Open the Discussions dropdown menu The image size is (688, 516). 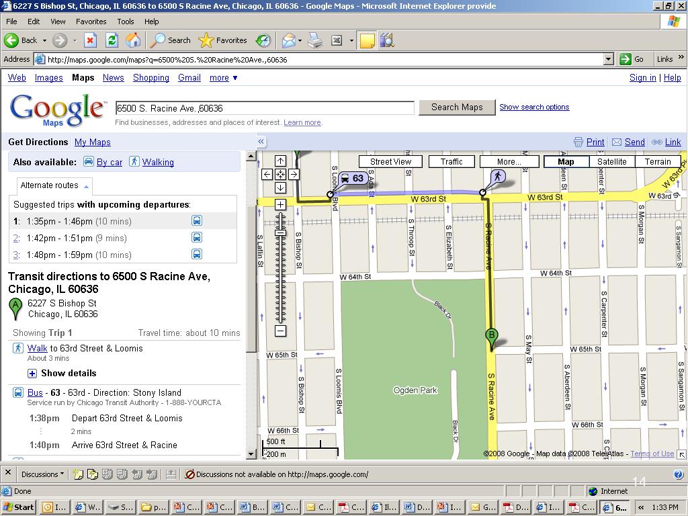(42, 474)
